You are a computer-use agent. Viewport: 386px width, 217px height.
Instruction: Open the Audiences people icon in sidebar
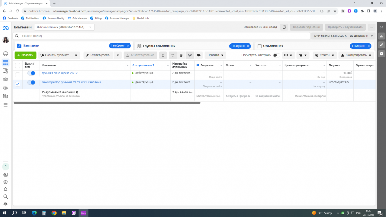tap(6, 79)
